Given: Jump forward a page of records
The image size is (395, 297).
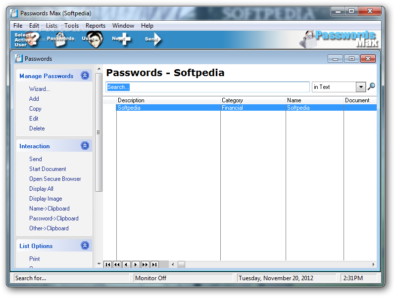Looking at the screenshot, I should 145,264.
